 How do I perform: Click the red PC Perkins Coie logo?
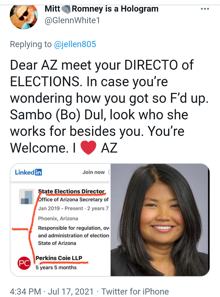click(24, 263)
